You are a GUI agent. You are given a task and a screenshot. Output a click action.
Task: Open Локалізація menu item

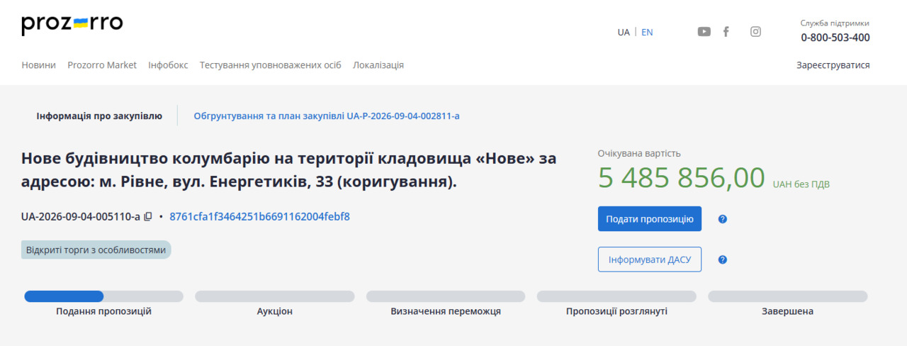[x=378, y=65]
